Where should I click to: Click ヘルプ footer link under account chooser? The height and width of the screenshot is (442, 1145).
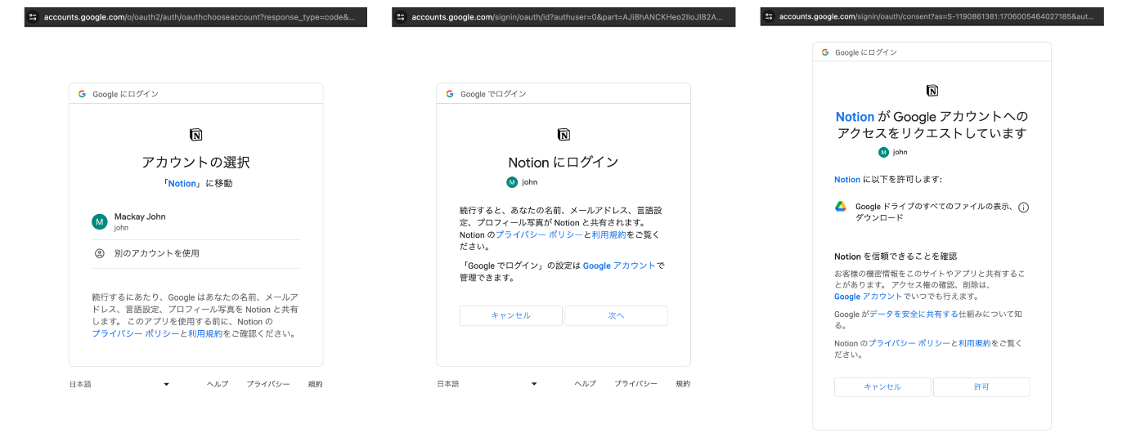(x=218, y=384)
